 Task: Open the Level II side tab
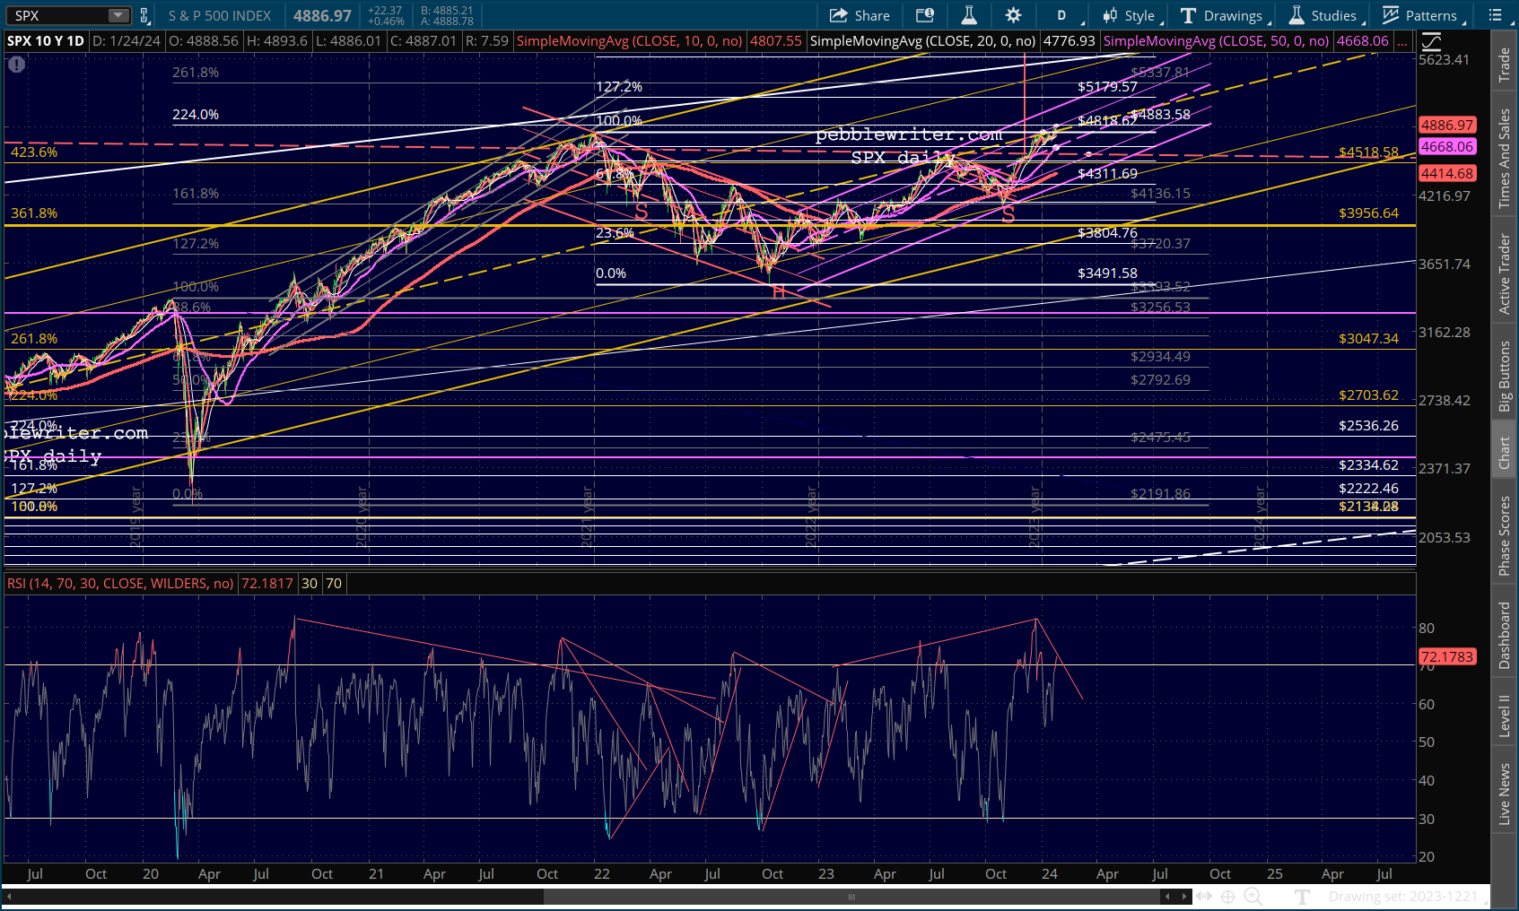[1504, 716]
